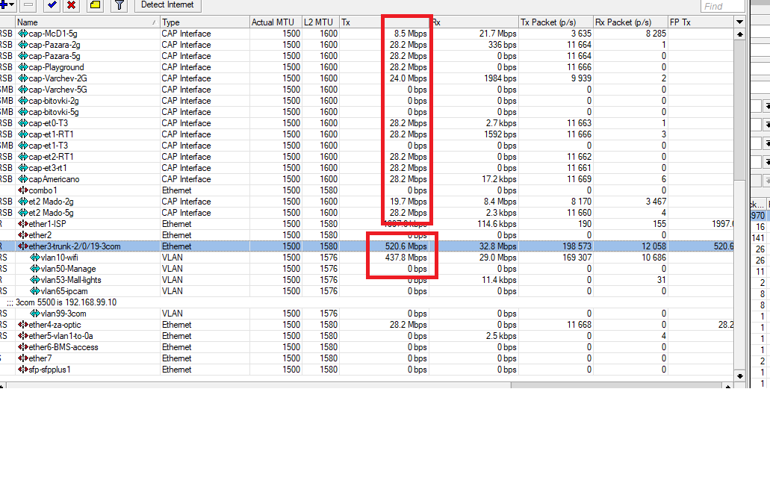The height and width of the screenshot is (492, 770).
Task: Click the ether6-BMS-access ethernet icon
Action: coord(22,347)
